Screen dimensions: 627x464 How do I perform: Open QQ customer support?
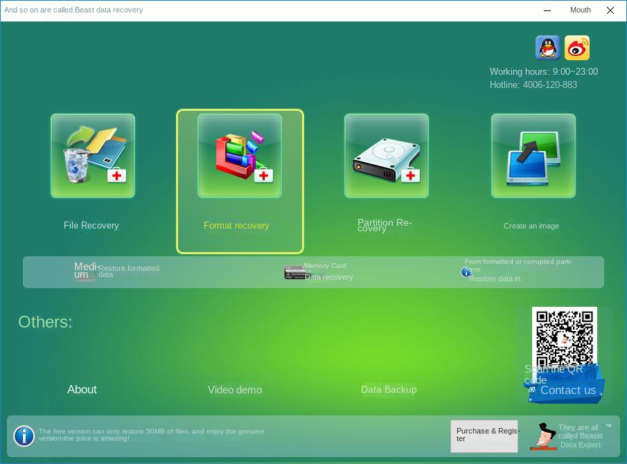(x=547, y=48)
